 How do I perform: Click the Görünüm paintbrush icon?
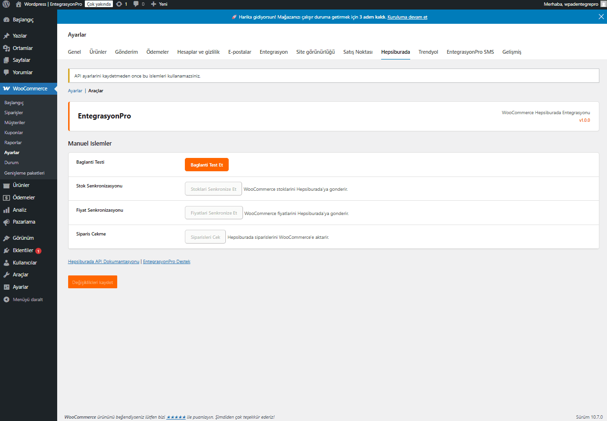(6, 238)
